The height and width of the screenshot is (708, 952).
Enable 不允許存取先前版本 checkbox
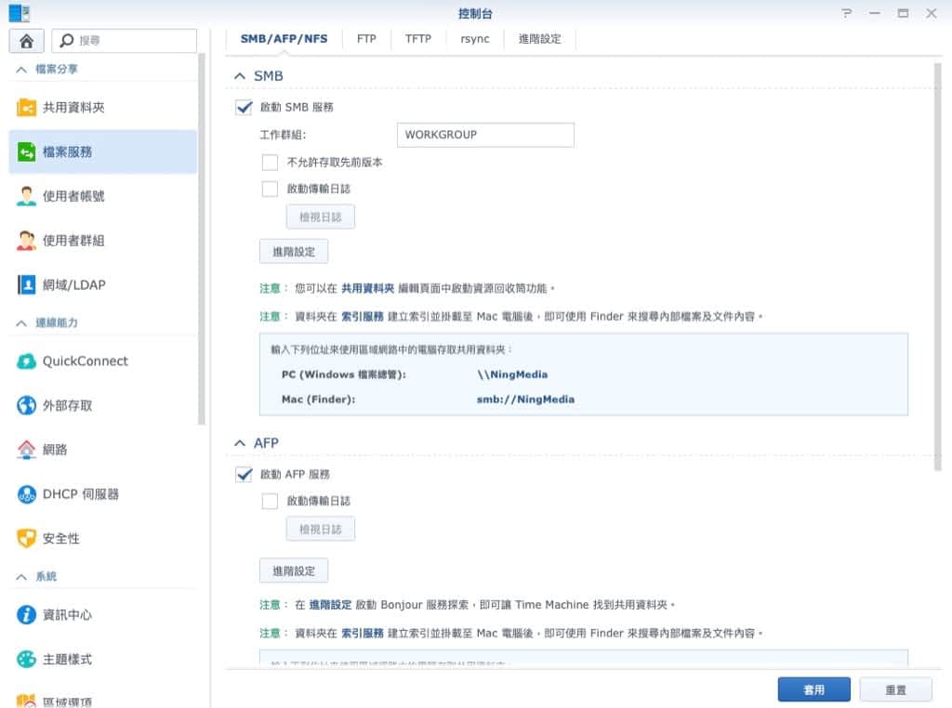pyautogui.click(x=270, y=162)
